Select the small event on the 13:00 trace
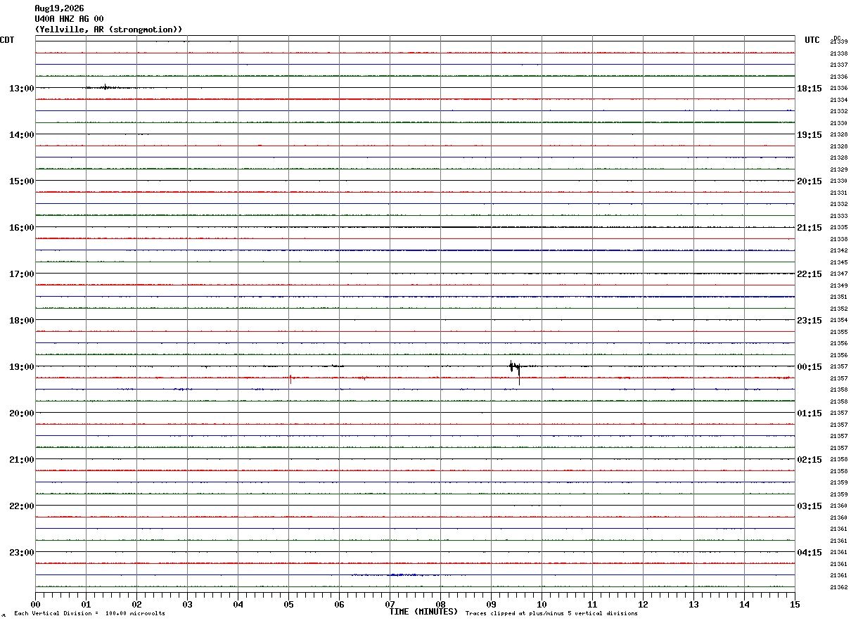The width and height of the screenshot is (851, 623). click(105, 87)
